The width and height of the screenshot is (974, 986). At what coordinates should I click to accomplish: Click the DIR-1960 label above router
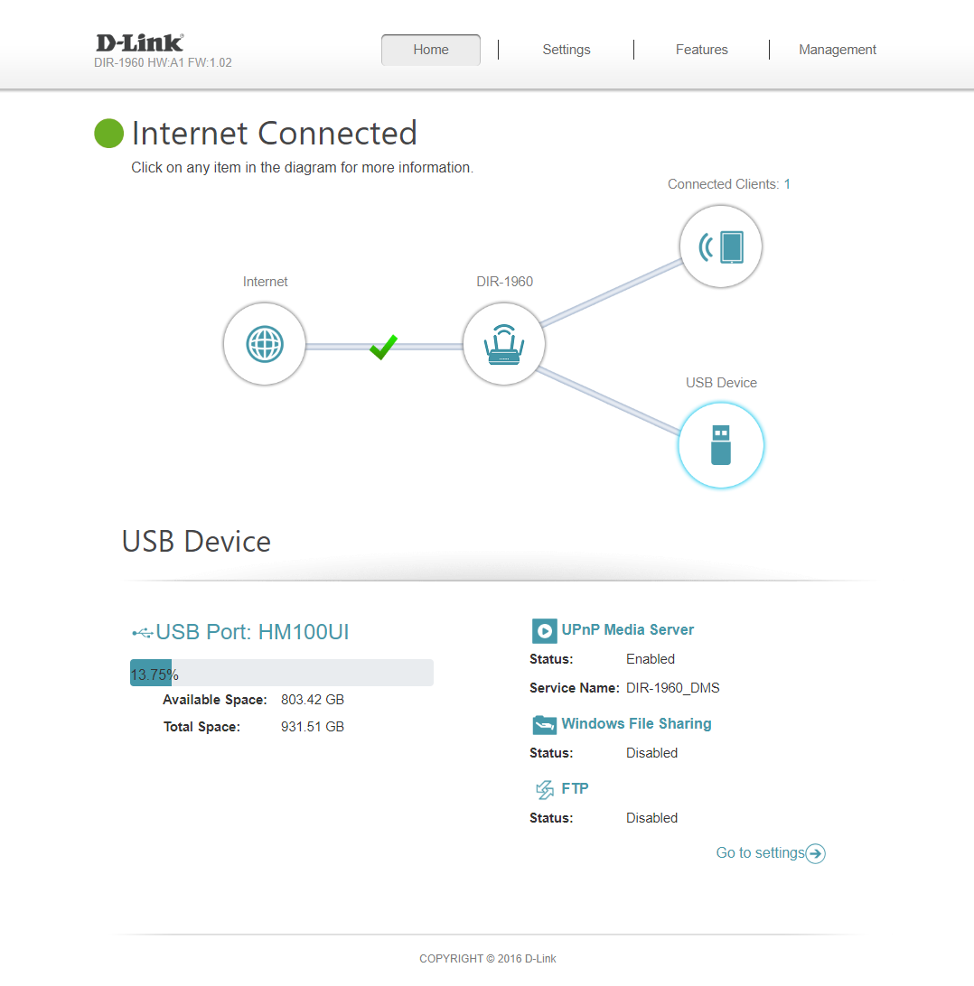click(x=504, y=282)
